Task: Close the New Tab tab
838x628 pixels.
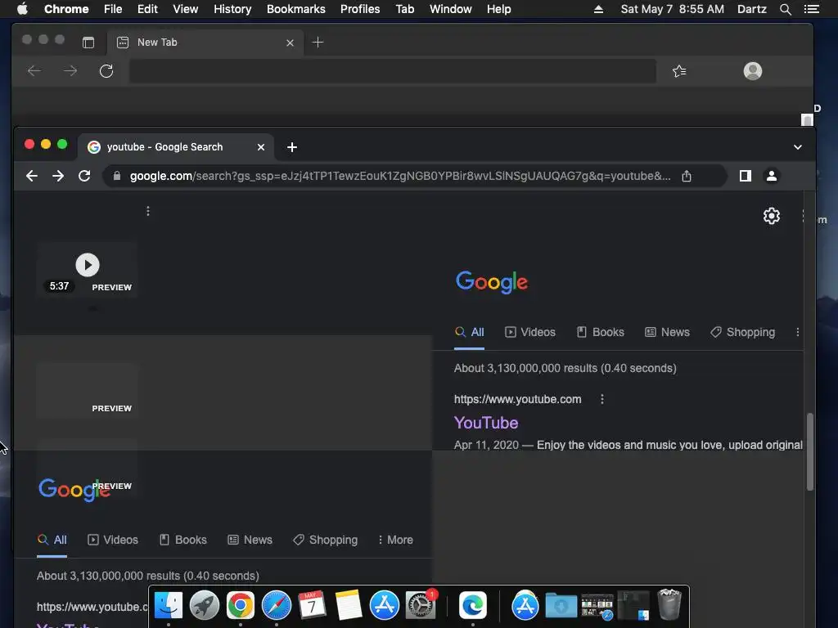Action: (290, 43)
